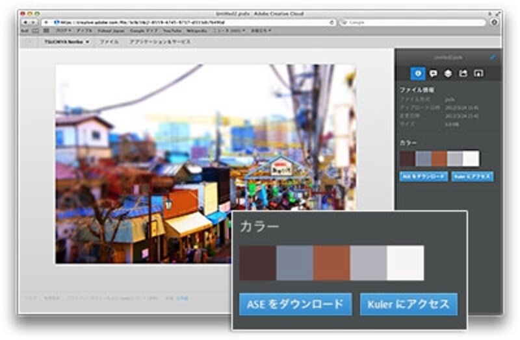Open the Google マップ bookmark
This screenshot has height=340, width=520.
[x=144, y=30]
